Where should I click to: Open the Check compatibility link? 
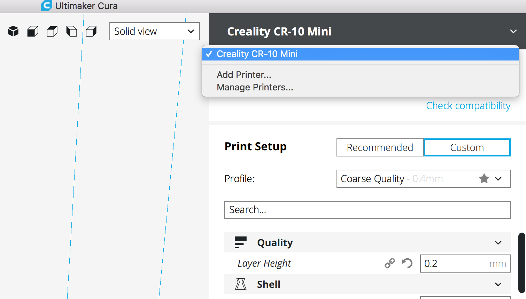point(468,106)
